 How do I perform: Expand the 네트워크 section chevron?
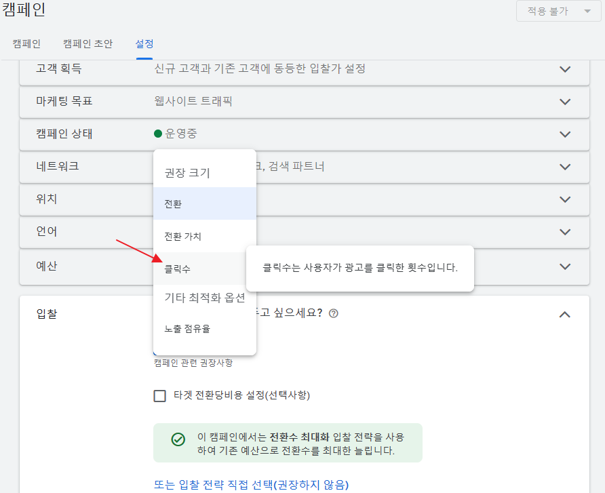click(565, 167)
